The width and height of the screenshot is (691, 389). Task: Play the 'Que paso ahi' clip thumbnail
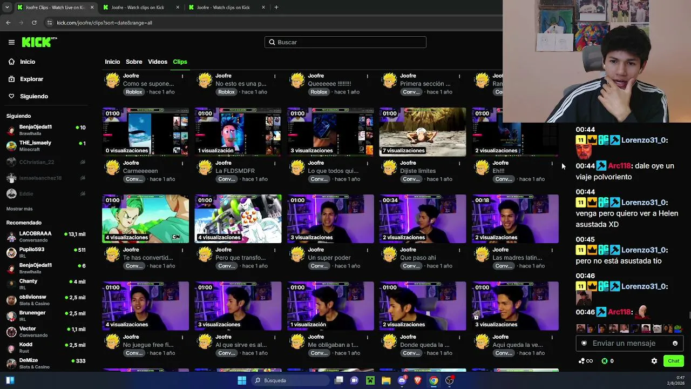(x=423, y=219)
